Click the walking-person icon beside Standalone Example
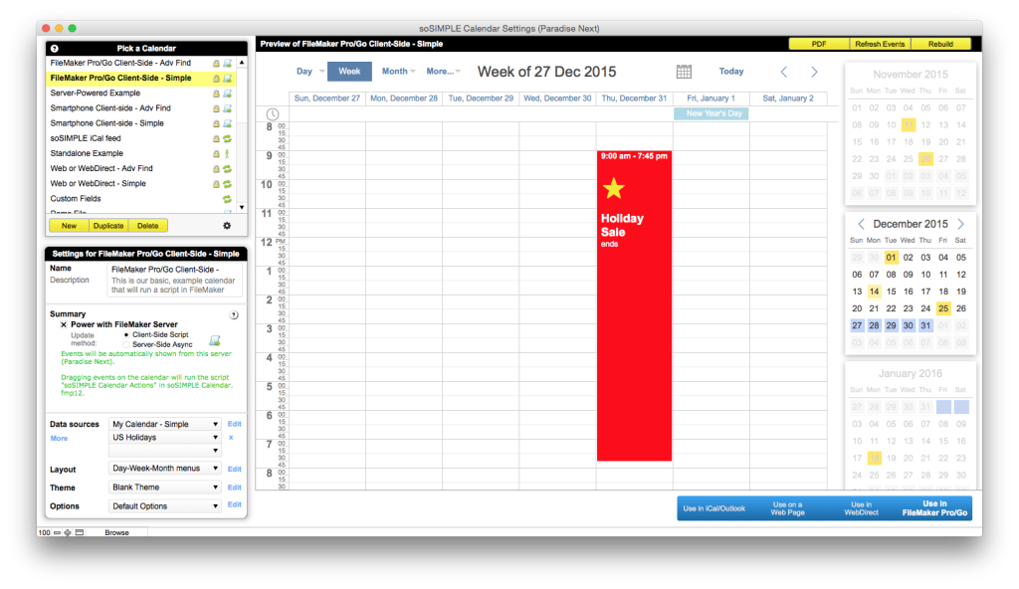Screen dimensions: 1019x589 coord(227,153)
